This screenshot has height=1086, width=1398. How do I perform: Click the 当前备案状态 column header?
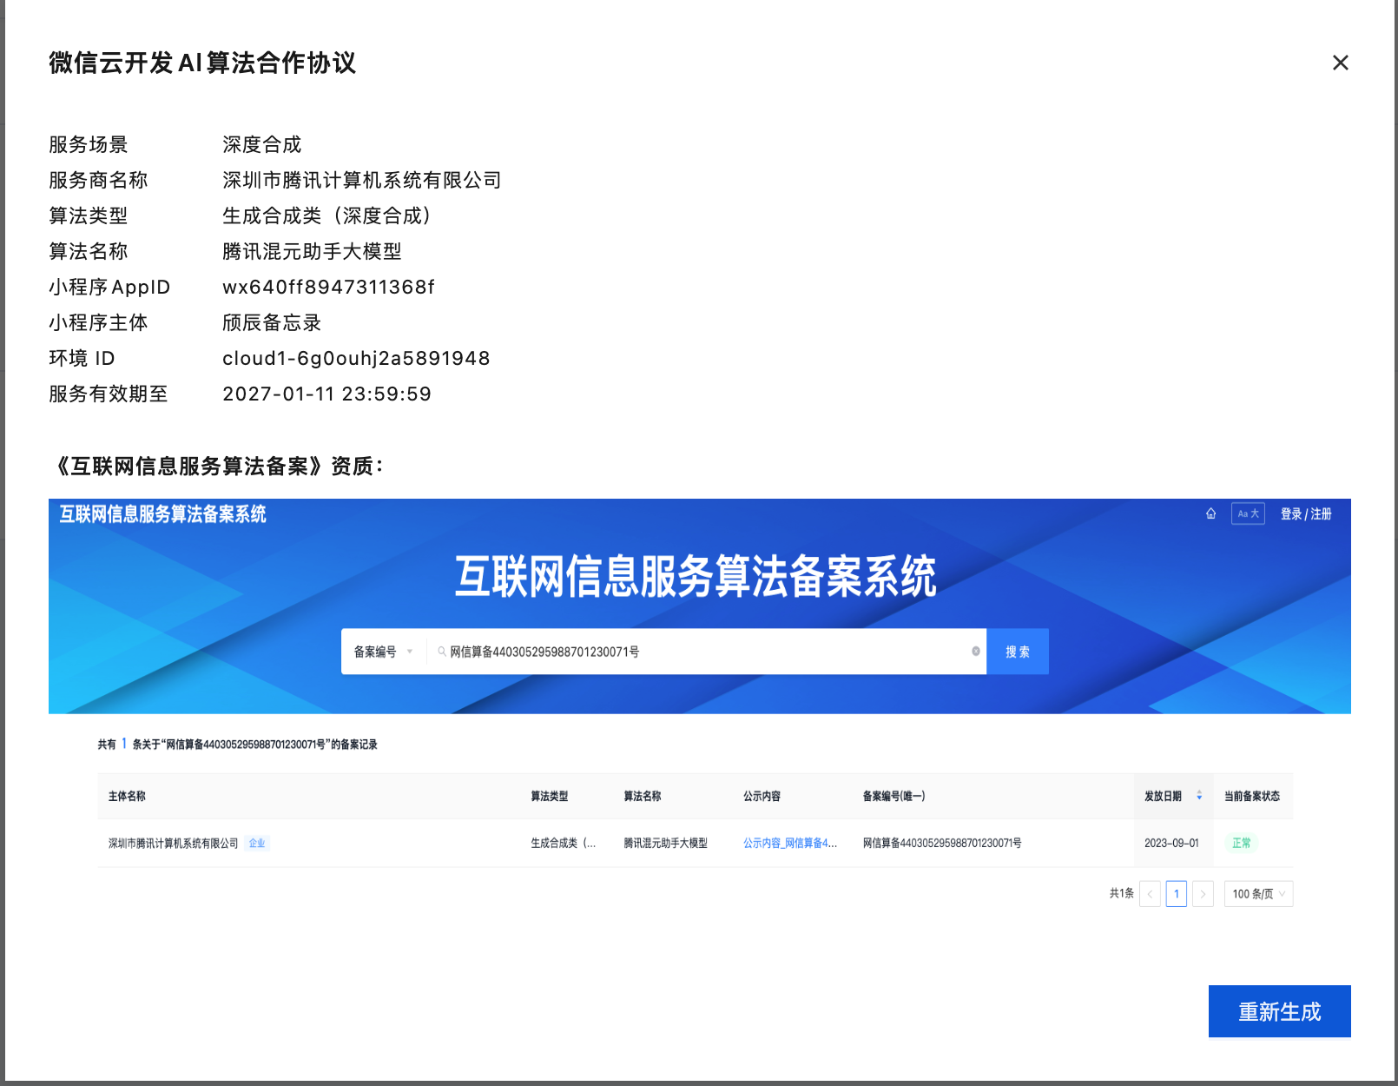click(x=1252, y=796)
